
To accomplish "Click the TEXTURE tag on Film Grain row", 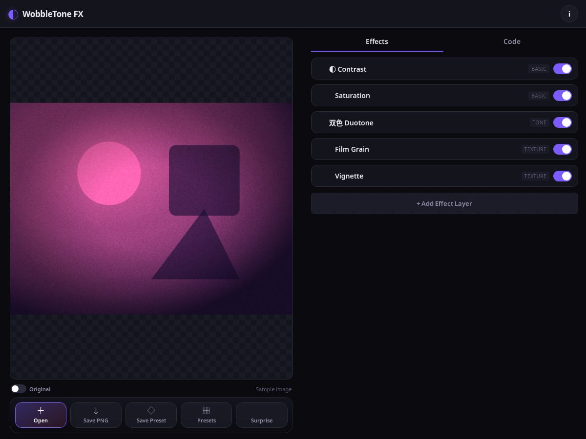I will click(535, 149).
